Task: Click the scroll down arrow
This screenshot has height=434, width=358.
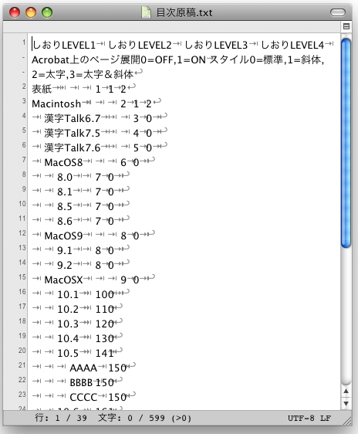Action: point(346,403)
